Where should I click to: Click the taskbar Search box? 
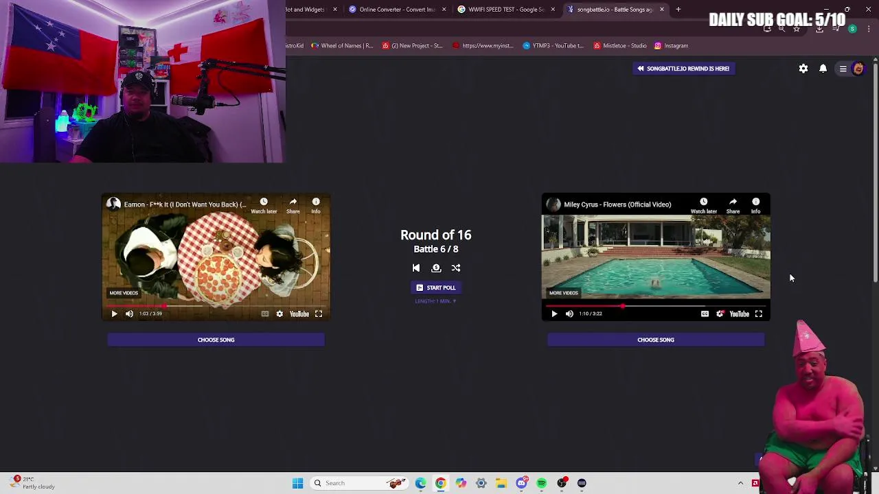[x=358, y=483]
